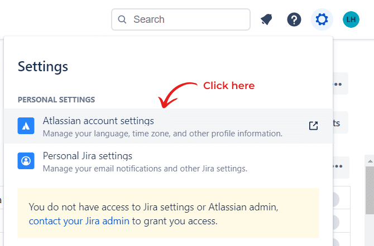
Task: Click the partially hidden button ending in "ts"
Action: (x=340, y=123)
